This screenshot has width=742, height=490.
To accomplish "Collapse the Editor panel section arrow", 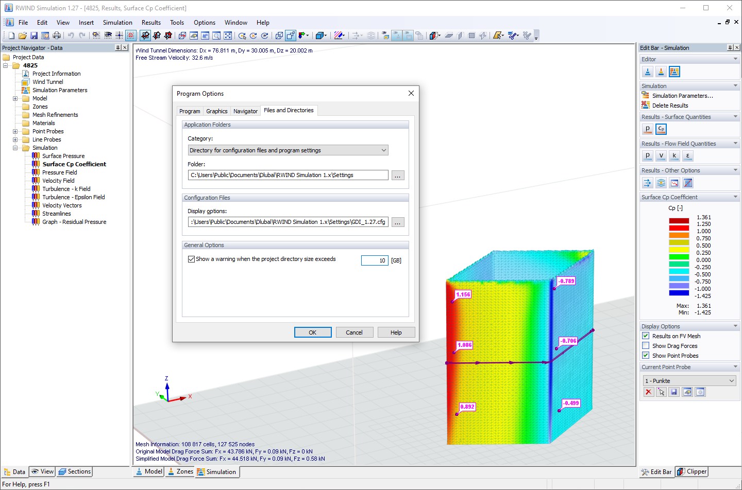I will (735, 59).
